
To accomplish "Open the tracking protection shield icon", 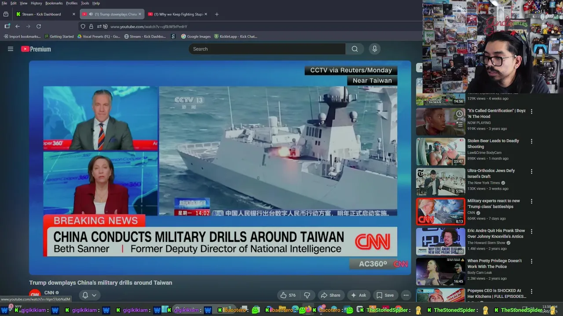I will pos(83,26).
